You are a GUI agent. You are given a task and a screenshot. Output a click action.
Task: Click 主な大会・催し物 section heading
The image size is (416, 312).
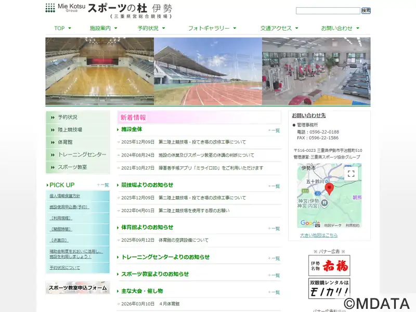pos(142,291)
